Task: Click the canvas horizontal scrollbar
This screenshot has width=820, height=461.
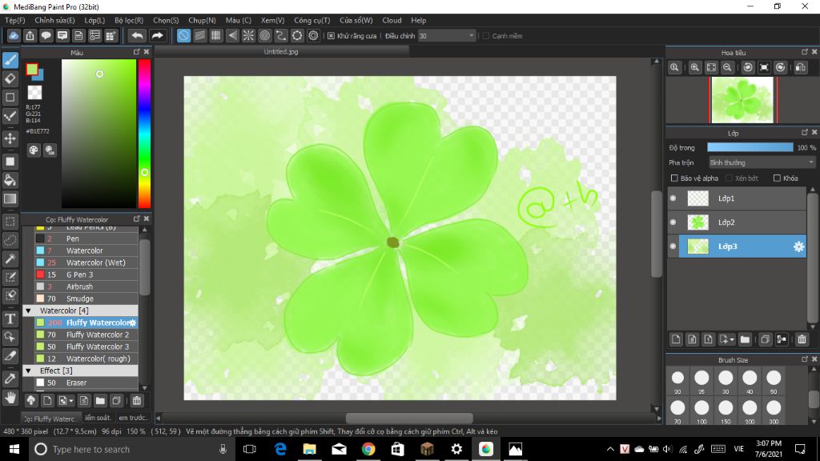Action: click(x=409, y=418)
